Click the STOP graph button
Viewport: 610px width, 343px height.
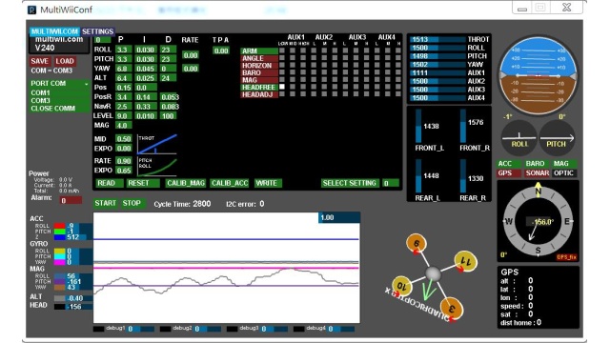click(132, 203)
